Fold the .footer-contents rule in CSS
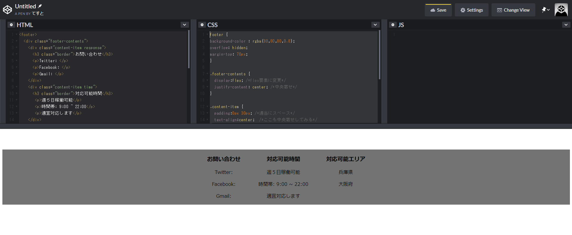Image resolution: width=572 pixels, height=235 pixels. [x=207, y=74]
